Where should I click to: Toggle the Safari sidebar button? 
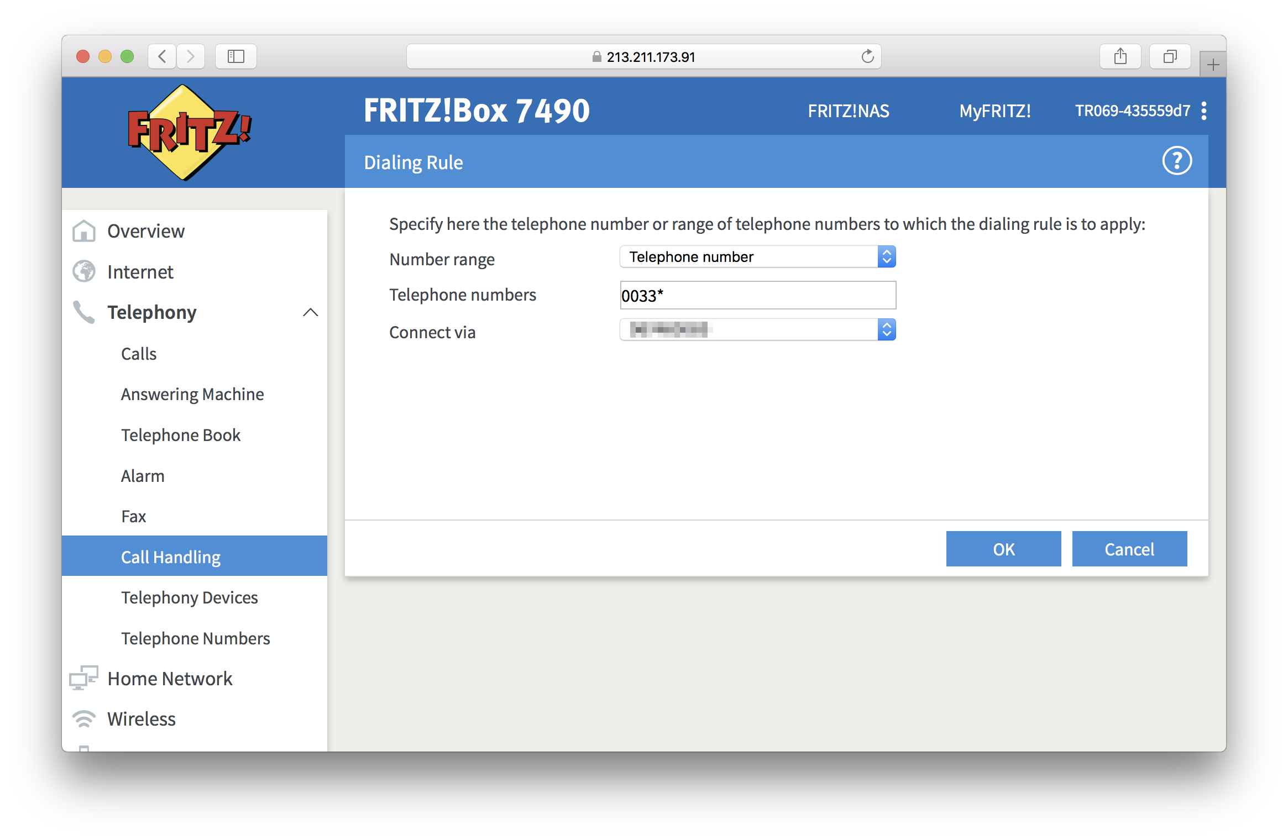[236, 56]
